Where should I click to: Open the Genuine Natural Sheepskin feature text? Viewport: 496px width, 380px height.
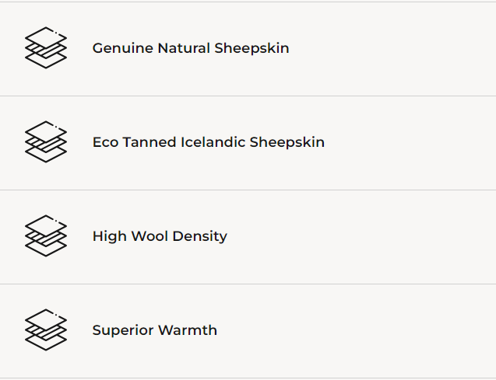pyautogui.click(x=191, y=48)
